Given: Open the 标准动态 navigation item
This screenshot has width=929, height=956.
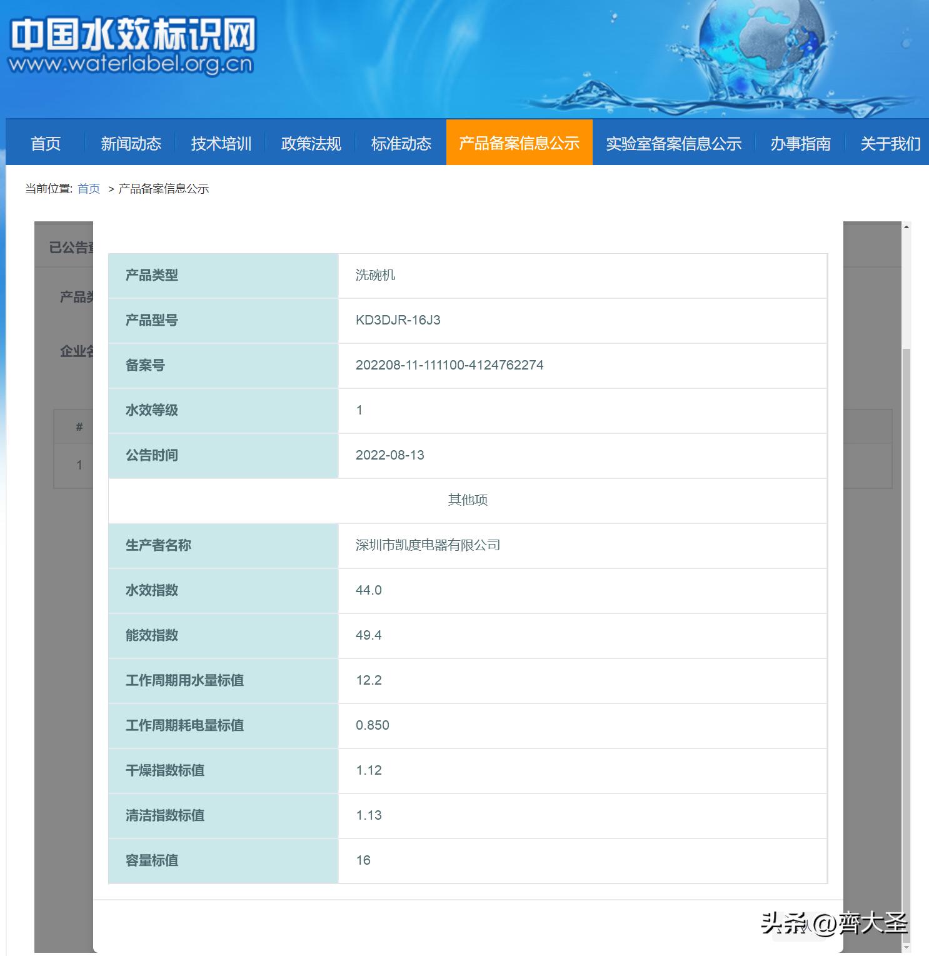Looking at the screenshot, I should (401, 144).
